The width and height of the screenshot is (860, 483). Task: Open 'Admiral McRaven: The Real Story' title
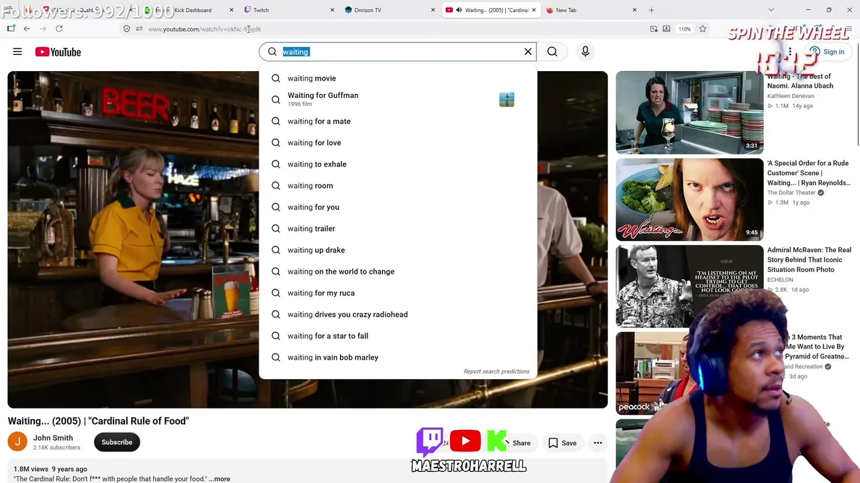coord(810,260)
